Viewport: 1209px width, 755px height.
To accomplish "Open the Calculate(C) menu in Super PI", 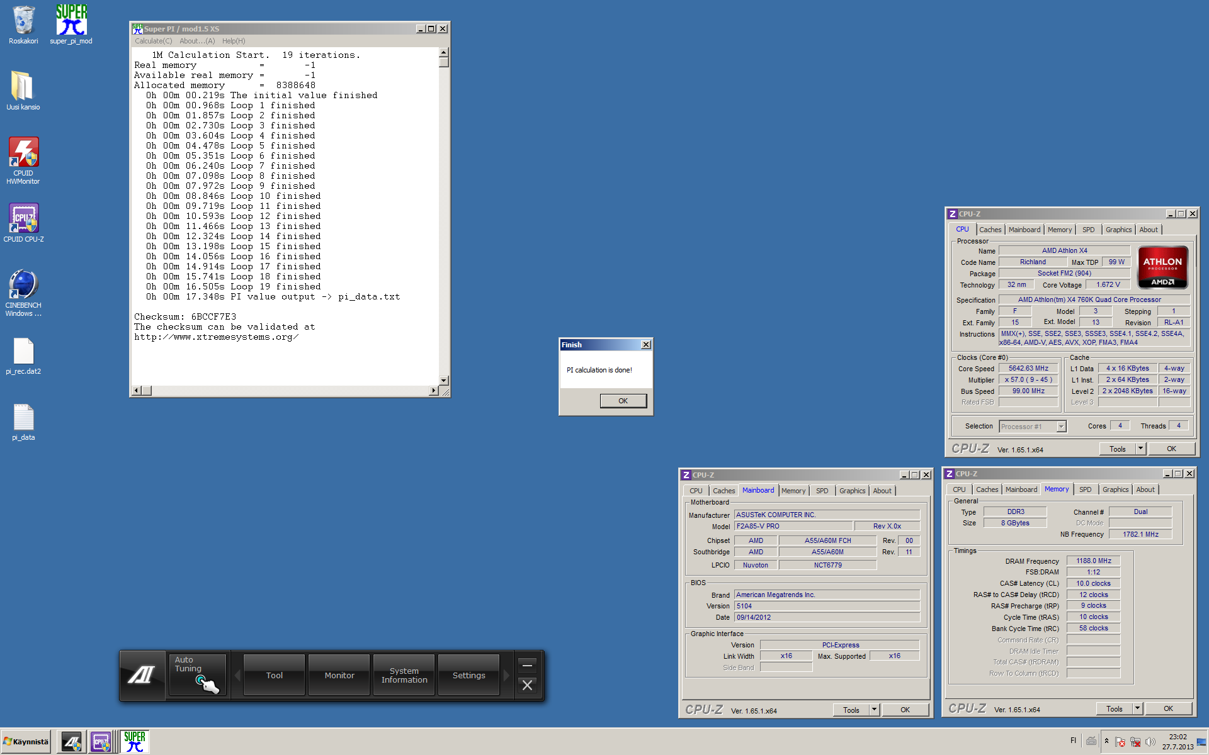I will tap(153, 41).
